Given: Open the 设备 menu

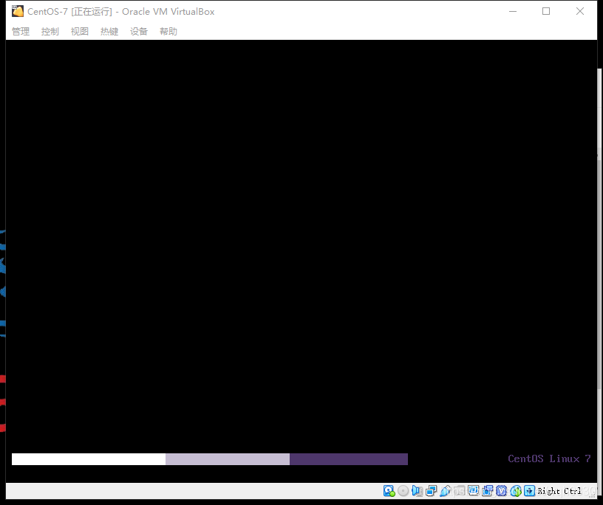Looking at the screenshot, I should (139, 32).
